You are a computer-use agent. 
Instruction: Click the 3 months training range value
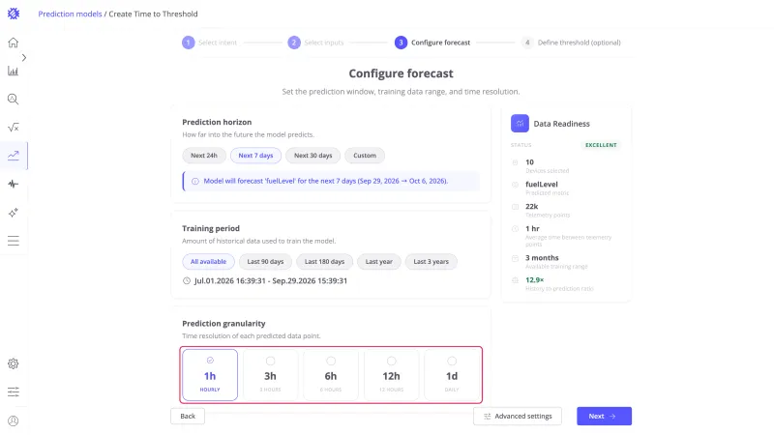pyautogui.click(x=542, y=258)
